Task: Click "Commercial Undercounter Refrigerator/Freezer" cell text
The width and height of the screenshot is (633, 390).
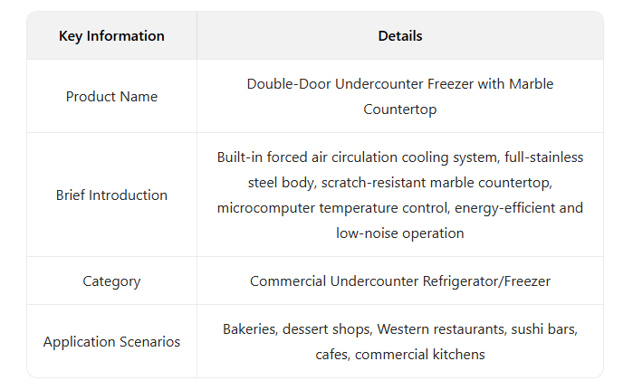Action: tap(399, 281)
